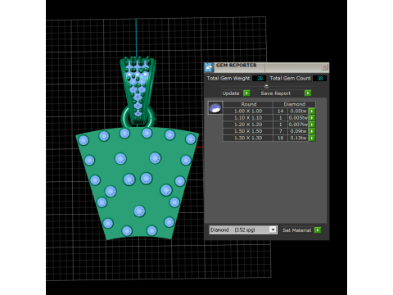Click the 0.005tw weight cell
Screen dimensions: 393x295
pyautogui.click(x=298, y=118)
